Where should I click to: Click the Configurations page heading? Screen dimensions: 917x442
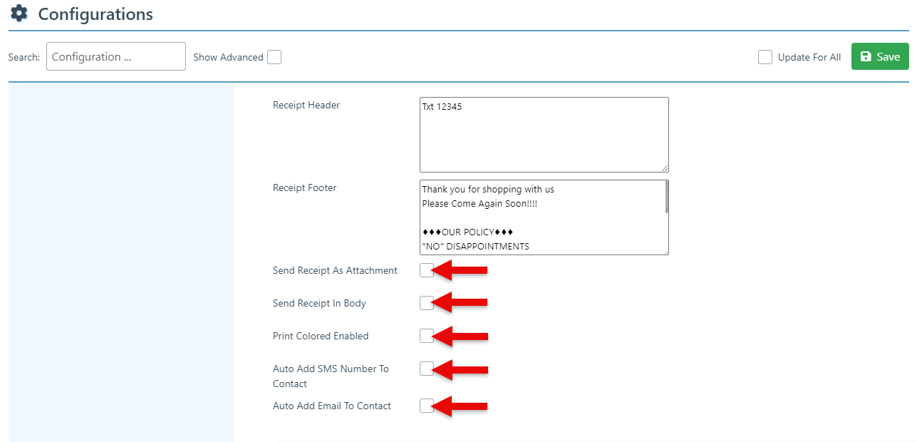[95, 14]
